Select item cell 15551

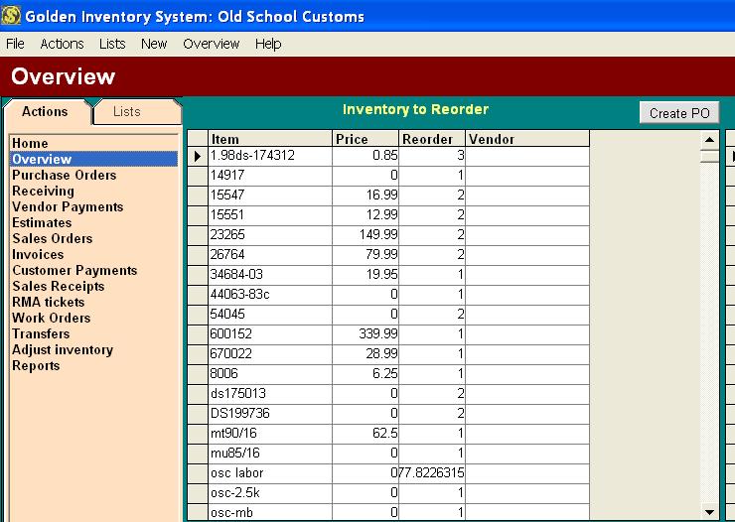[x=270, y=215]
